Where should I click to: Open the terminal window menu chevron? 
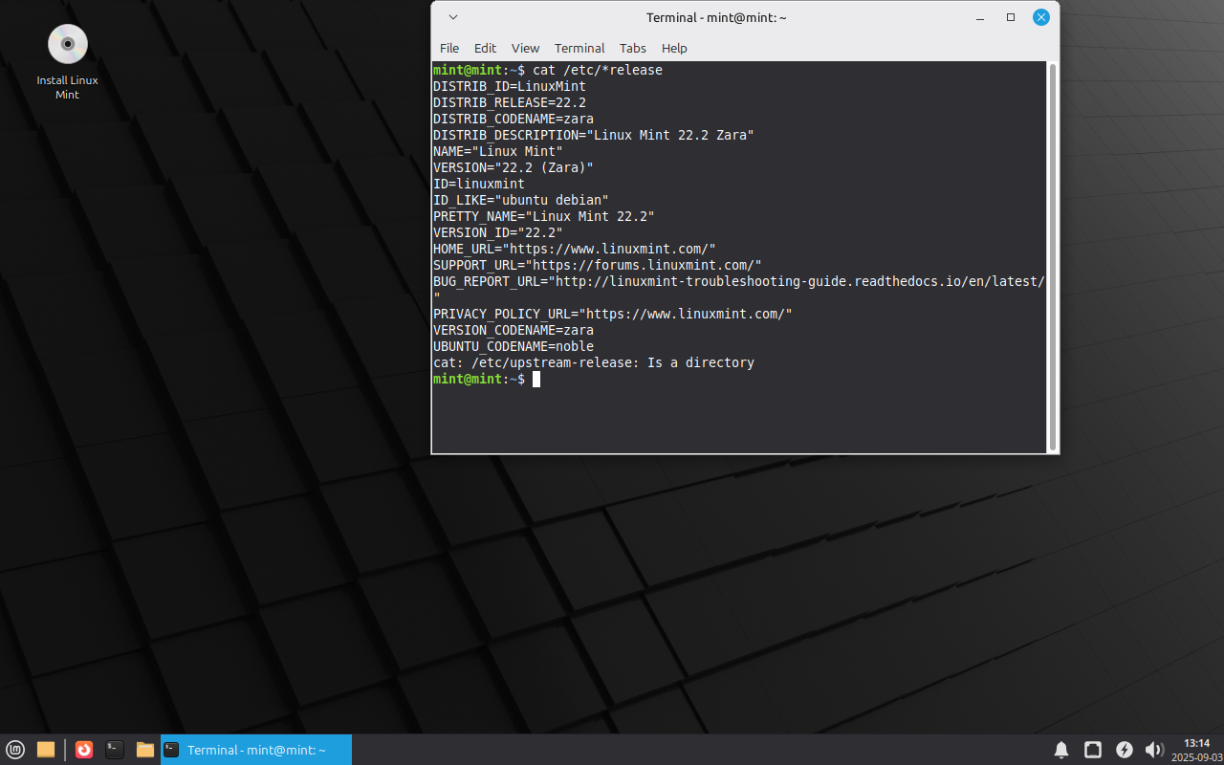click(453, 17)
